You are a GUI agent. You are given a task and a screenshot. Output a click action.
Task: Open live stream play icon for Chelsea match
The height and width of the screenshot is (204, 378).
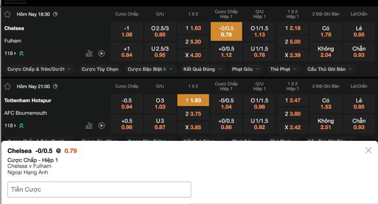click(101, 54)
